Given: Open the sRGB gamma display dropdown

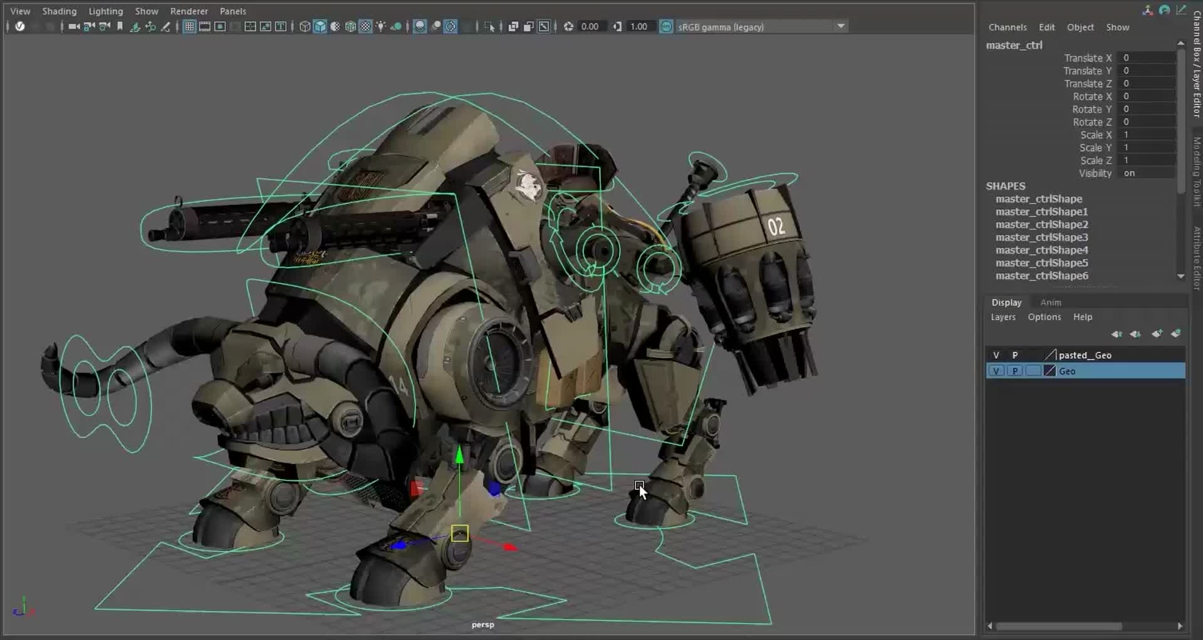Looking at the screenshot, I should click(841, 26).
